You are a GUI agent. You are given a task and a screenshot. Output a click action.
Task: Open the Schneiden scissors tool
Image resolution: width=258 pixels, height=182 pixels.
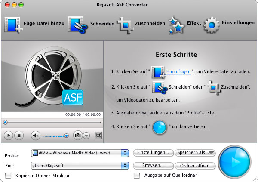tap(77, 25)
